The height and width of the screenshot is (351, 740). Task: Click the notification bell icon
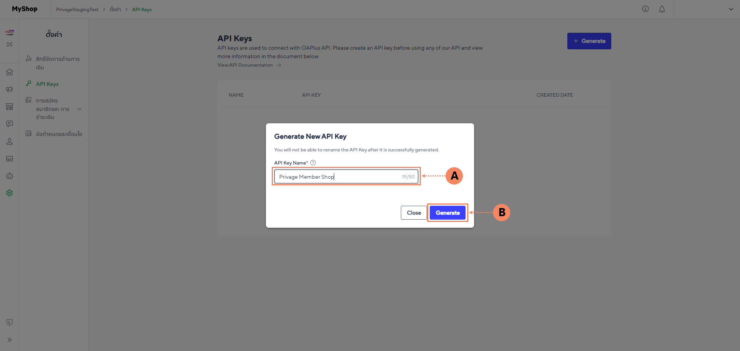pos(662,9)
